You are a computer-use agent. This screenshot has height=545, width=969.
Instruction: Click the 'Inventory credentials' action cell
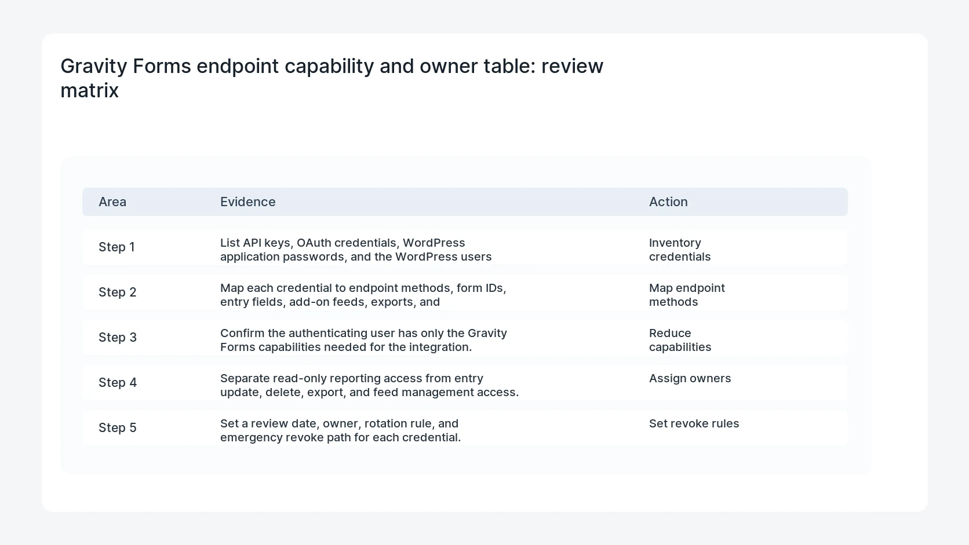pos(680,250)
